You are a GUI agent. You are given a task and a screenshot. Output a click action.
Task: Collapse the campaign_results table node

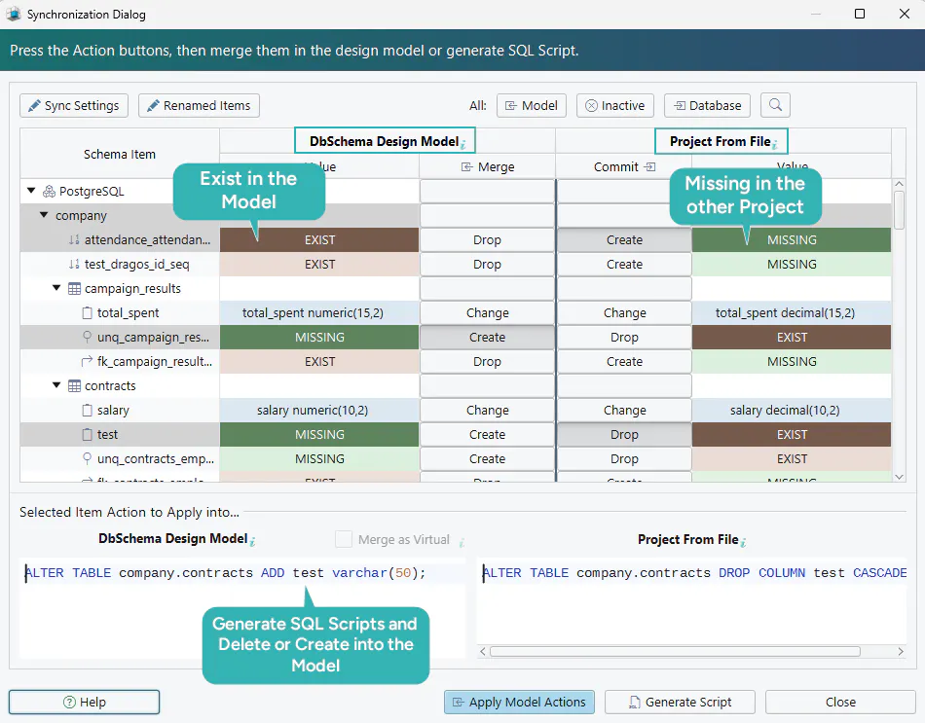[x=56, y=288]
